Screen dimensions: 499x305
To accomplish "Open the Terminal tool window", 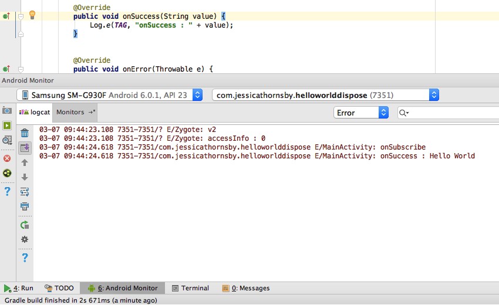I will (x=190, y=288).
